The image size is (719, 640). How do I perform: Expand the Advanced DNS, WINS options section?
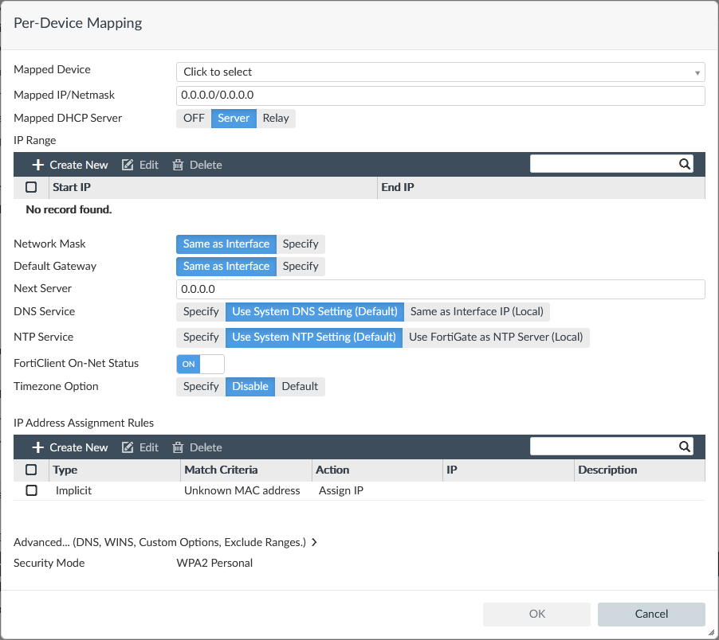(x=166, y=542)
